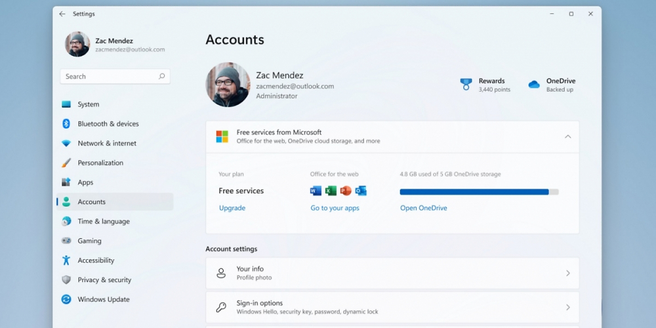
Task: Click the small sidebar profile picture
Action: pos(77,45)
